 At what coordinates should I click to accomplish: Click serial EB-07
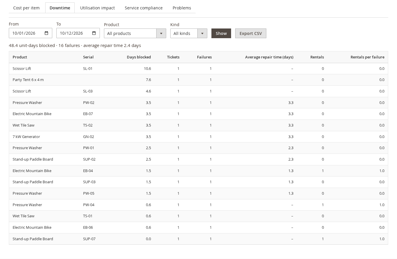(88, 114)
